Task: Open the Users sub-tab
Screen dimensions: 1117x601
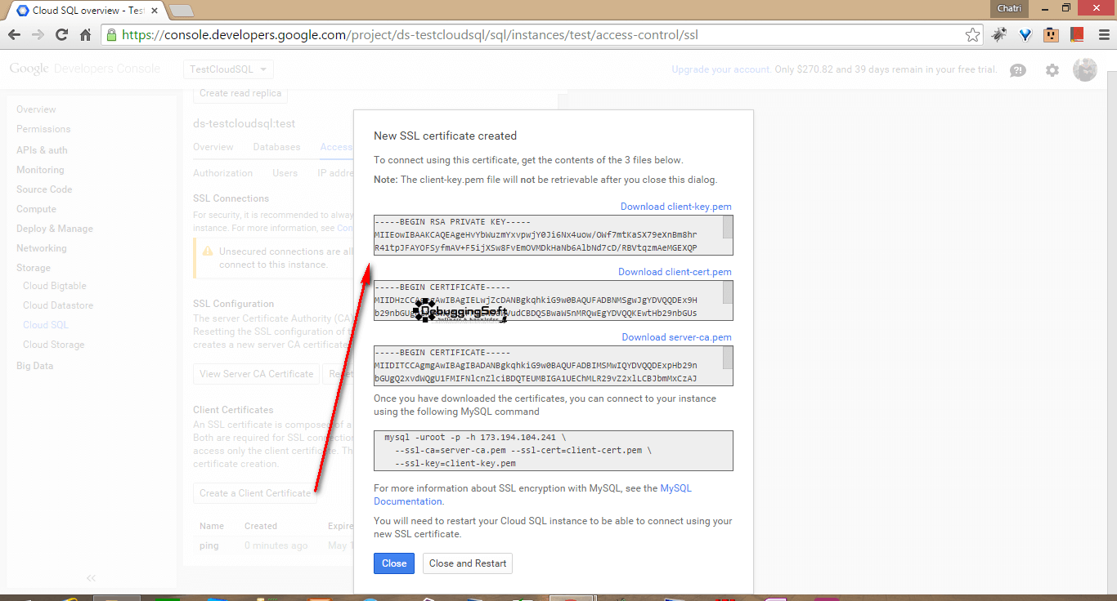Action: coord(285,173)
